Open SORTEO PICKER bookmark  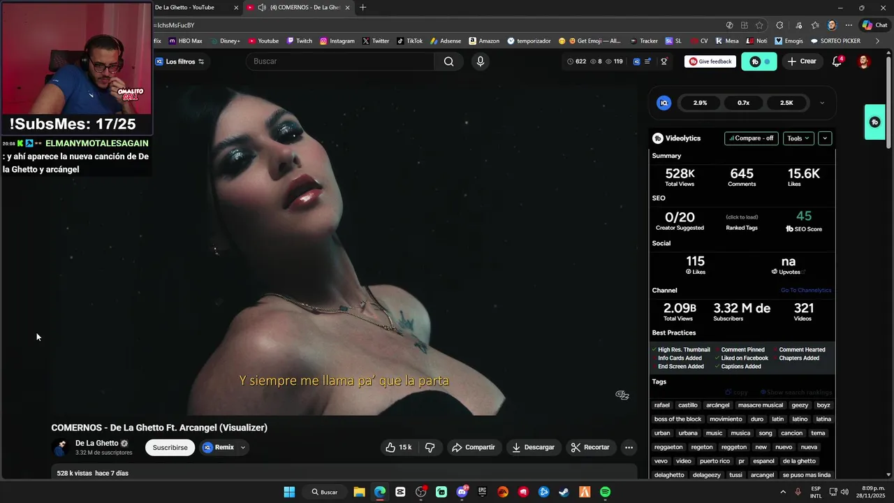tap(835, 41)
